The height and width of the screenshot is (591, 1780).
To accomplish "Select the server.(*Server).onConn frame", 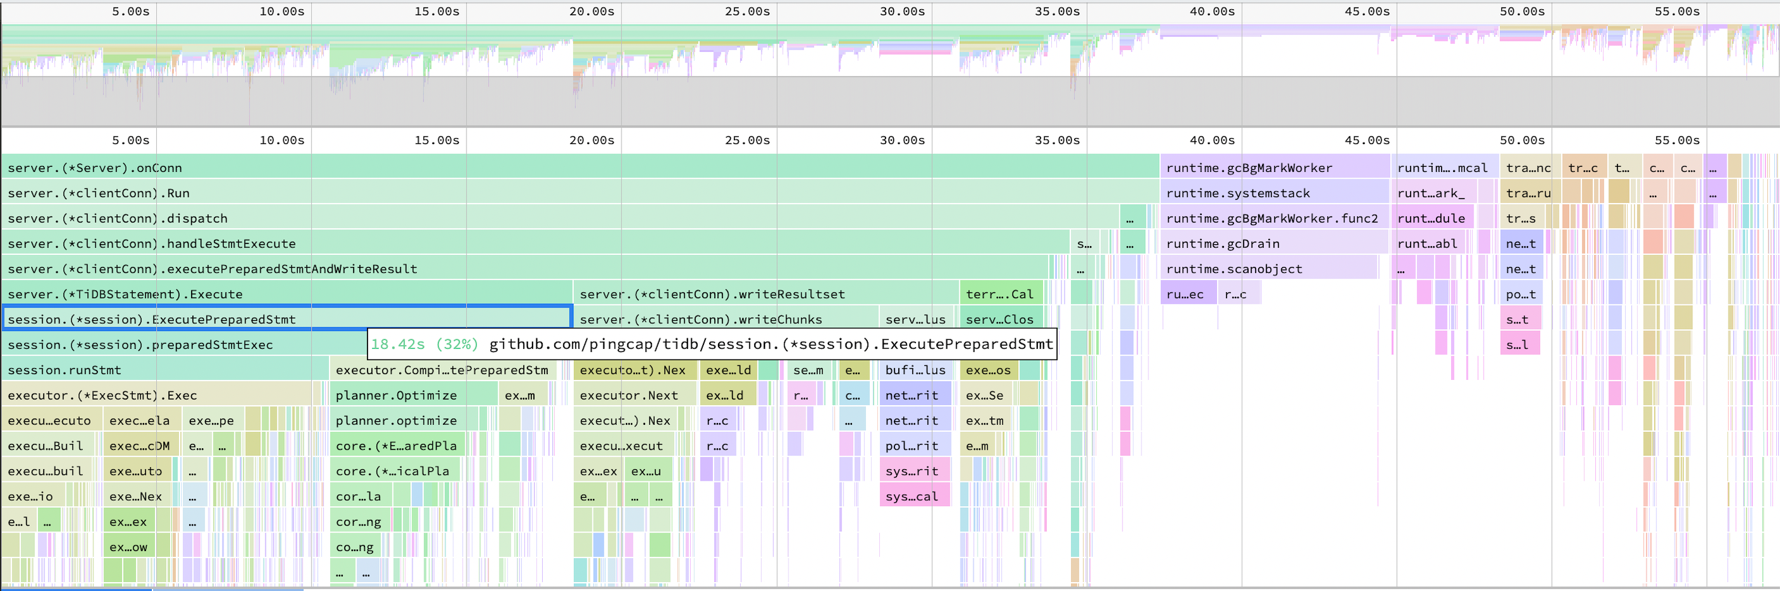I will (276, 167).
